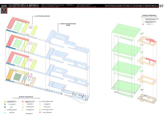Click the light green dot in bottom legend
The width and height of the screenshot is (164, 123).
23,110
